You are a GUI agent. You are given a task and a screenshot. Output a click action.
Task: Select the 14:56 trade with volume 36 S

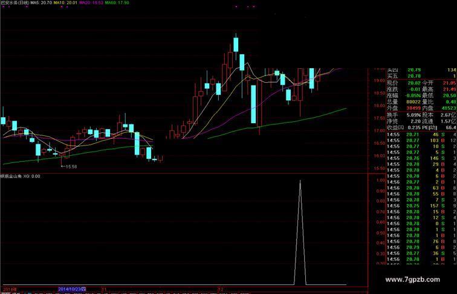point(421,253)
